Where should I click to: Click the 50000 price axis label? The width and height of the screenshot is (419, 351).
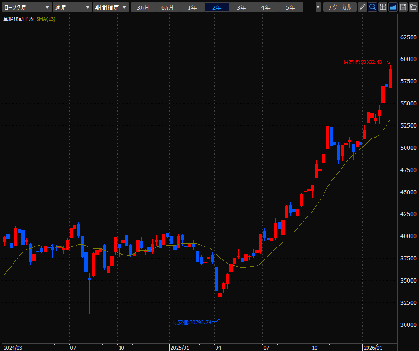click(x=408, y=148)
